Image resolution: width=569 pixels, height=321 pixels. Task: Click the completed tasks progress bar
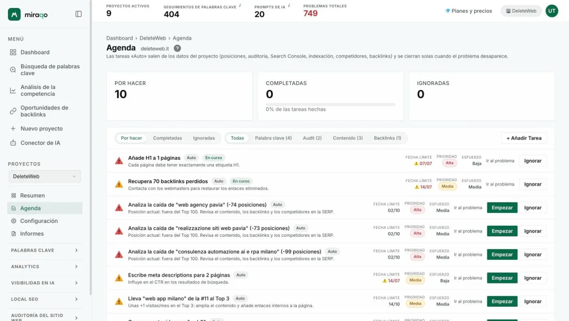pyautogui.click(x=331, y=104)
